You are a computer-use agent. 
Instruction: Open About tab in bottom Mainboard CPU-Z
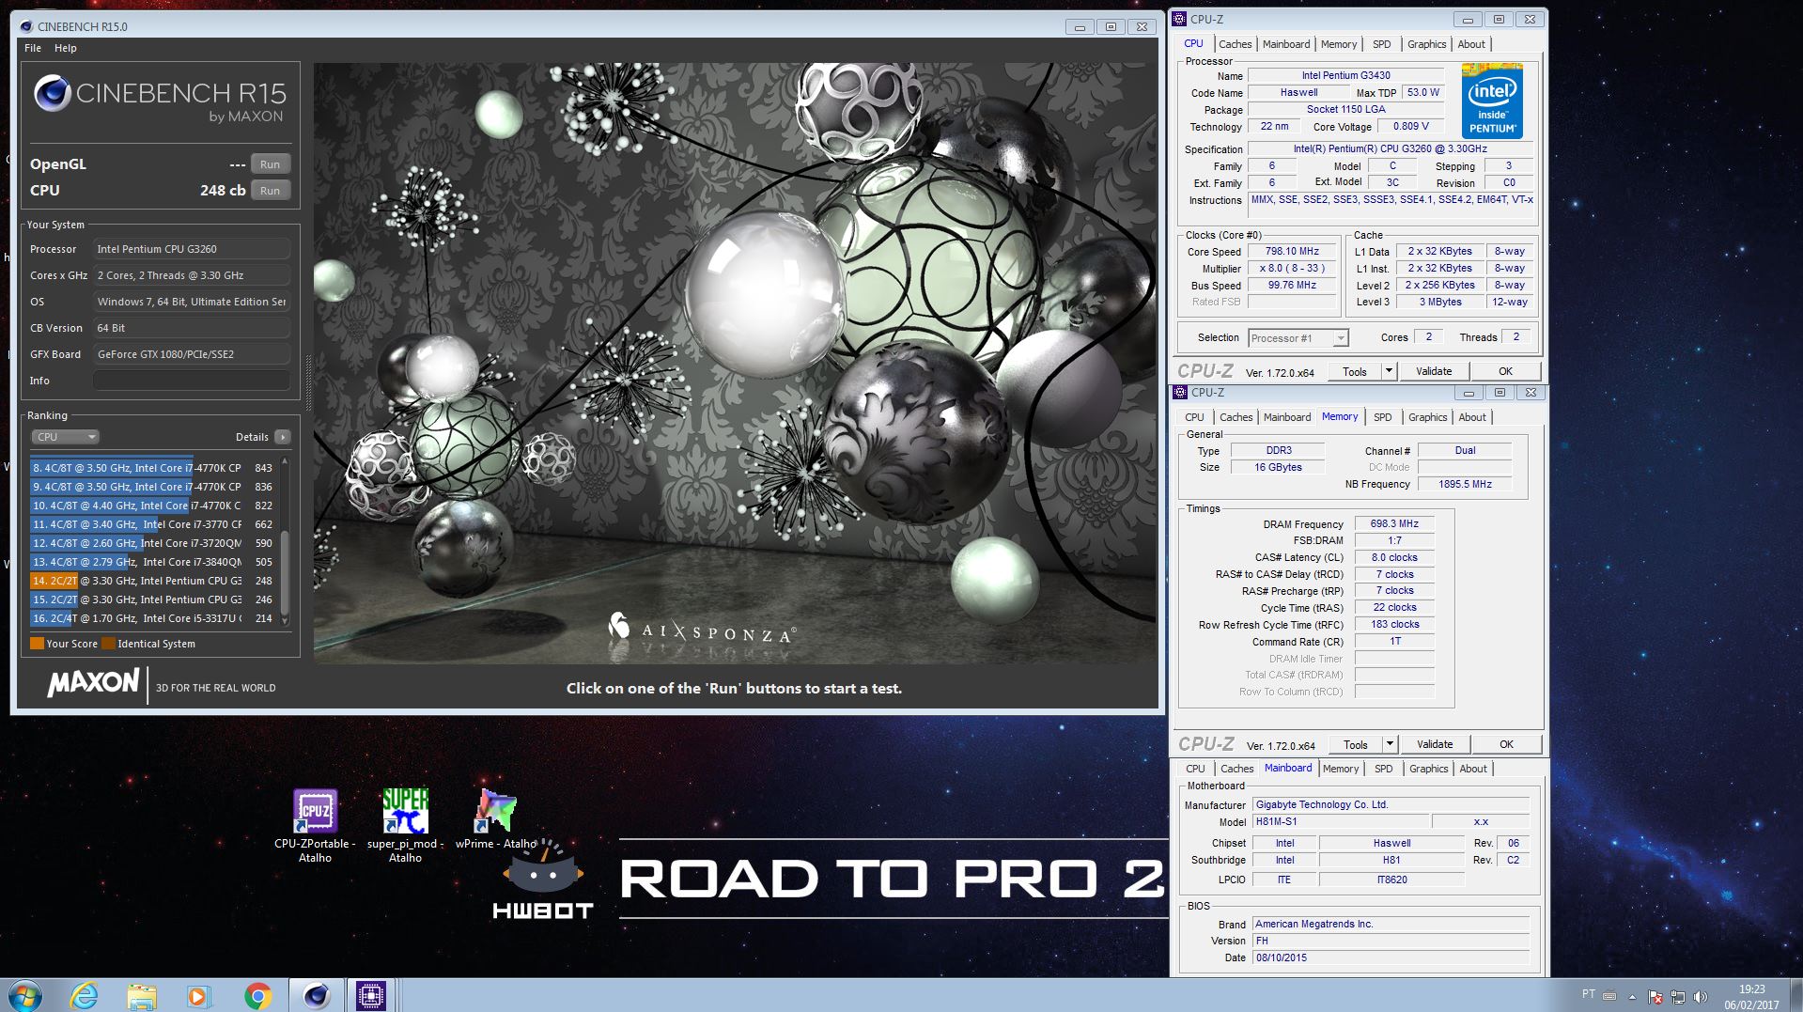coord(1473,769)
